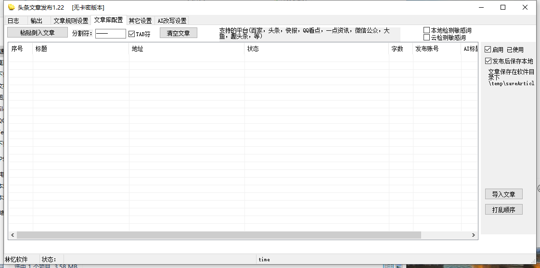Click the app icon in title bar
The width and height of the screenshot is (540, 268).
pyautogui.click(x=12, y=7)
